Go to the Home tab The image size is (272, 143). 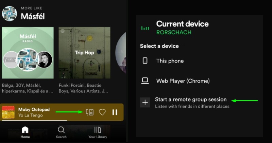[25, 132]
